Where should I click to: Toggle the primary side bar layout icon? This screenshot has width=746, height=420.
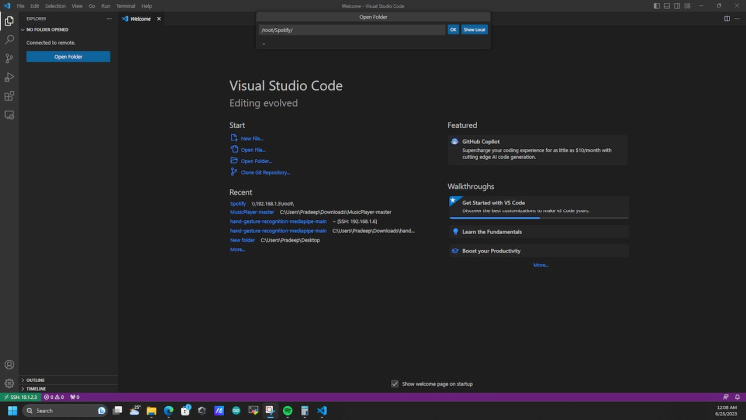(657, 6)
